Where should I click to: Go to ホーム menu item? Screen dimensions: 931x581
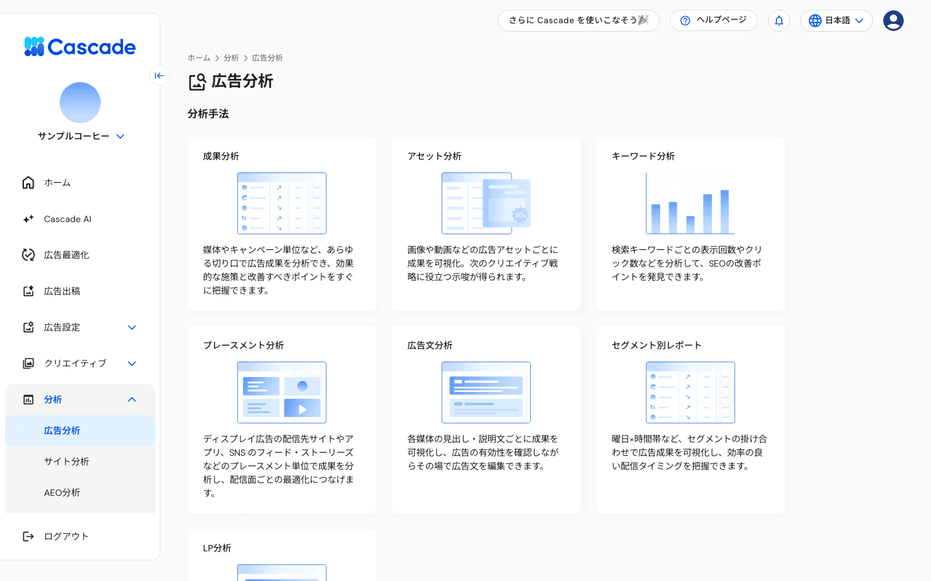click(80, 183)
